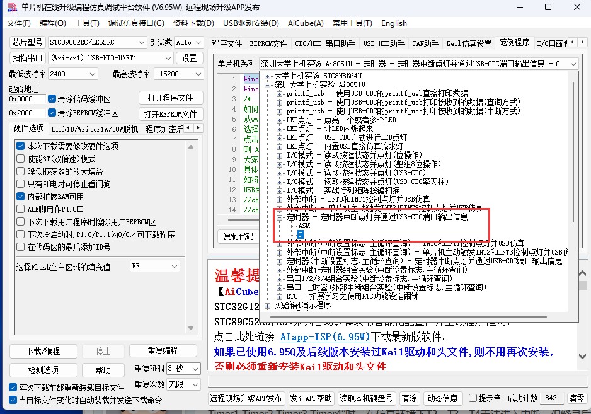Screen dimensions: 591x414
Task: Switch to the 程序文件 tab
Action: [x=227, y=43]
